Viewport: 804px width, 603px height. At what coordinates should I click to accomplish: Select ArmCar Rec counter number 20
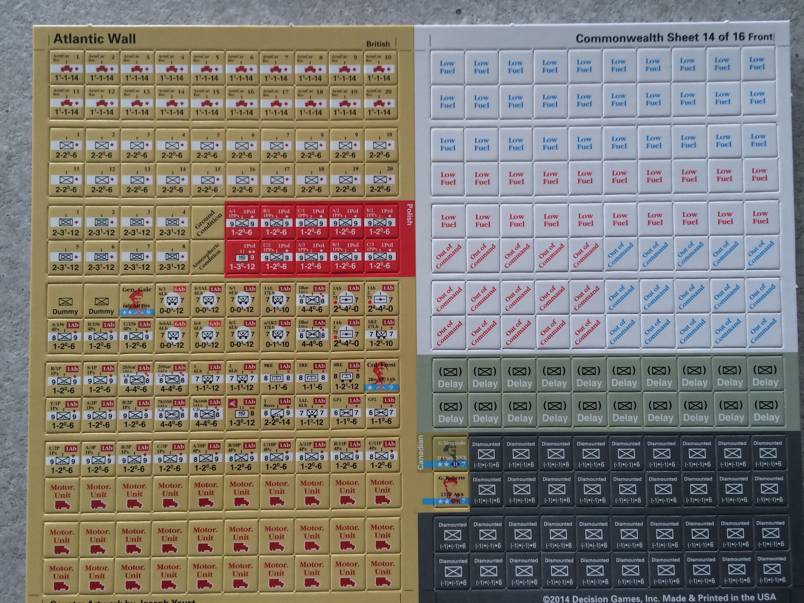380,103
